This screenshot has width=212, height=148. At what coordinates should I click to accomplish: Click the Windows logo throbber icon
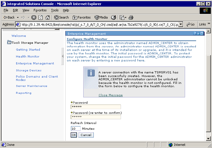(205, 10)
